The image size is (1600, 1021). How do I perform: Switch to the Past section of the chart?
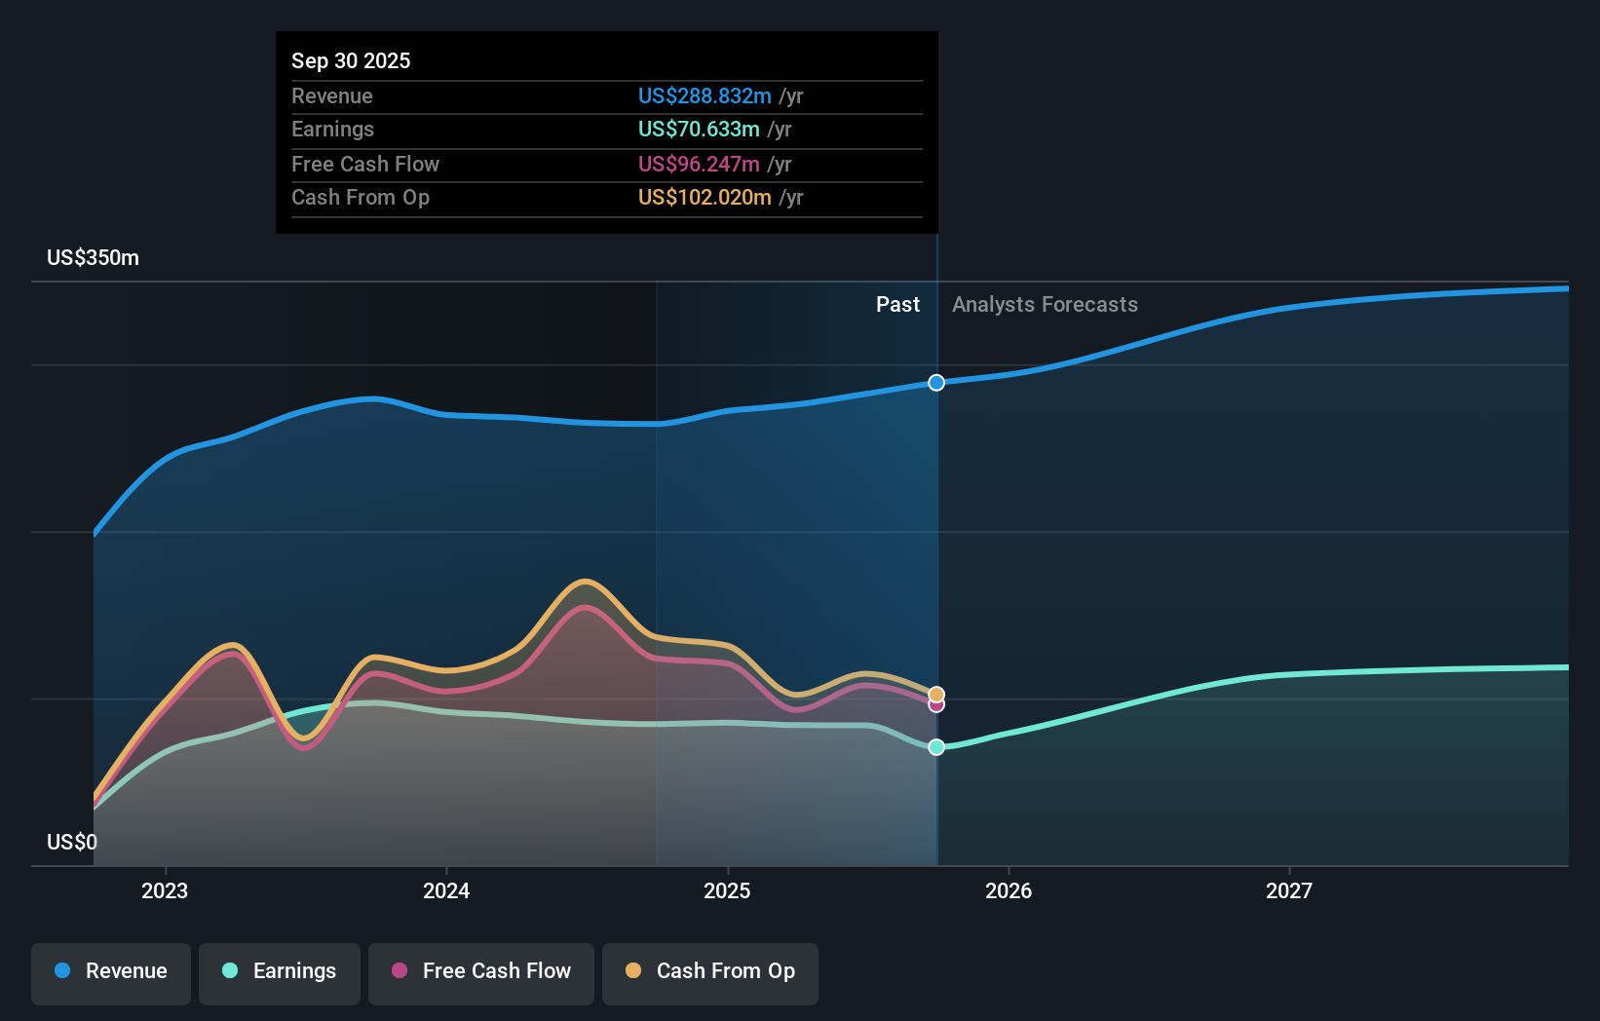(897, 304)
